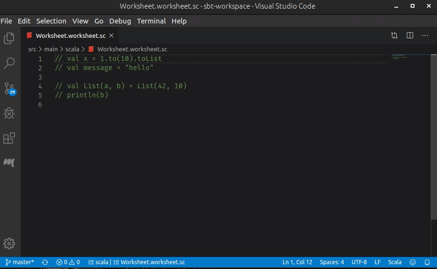Screen dimensions: 437x269
Task: Click the scala breadcrumb segment
Action: coord(72,49)
